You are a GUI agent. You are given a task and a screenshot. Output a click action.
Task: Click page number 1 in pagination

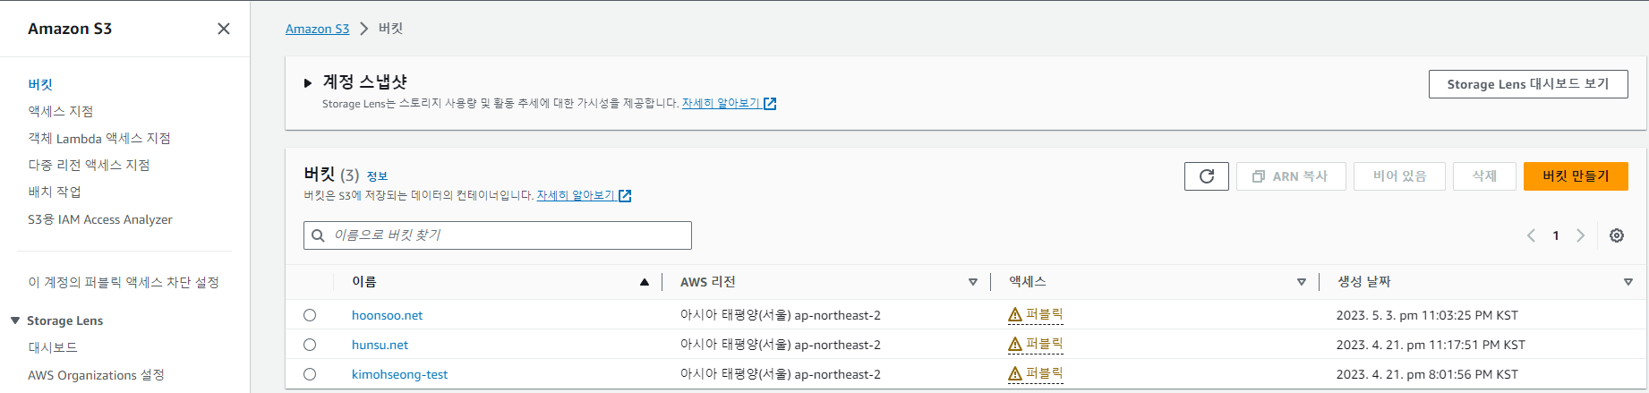click(1556, 235)
